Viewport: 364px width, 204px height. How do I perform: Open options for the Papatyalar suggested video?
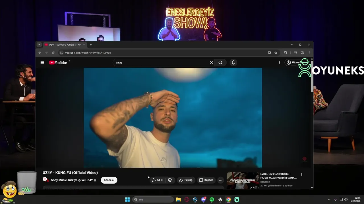click(302, 175)
